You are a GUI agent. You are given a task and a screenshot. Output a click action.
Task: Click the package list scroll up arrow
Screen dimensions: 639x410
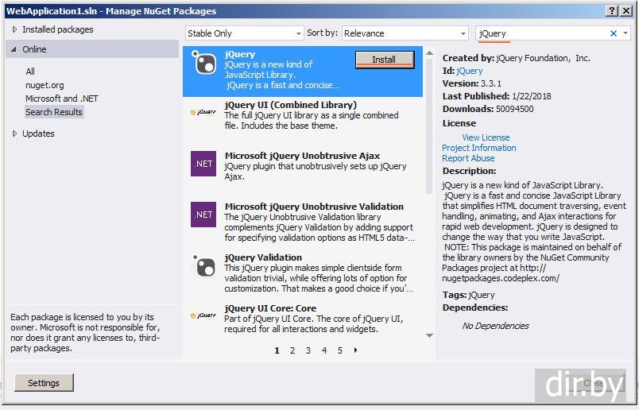tap(429, 53)
